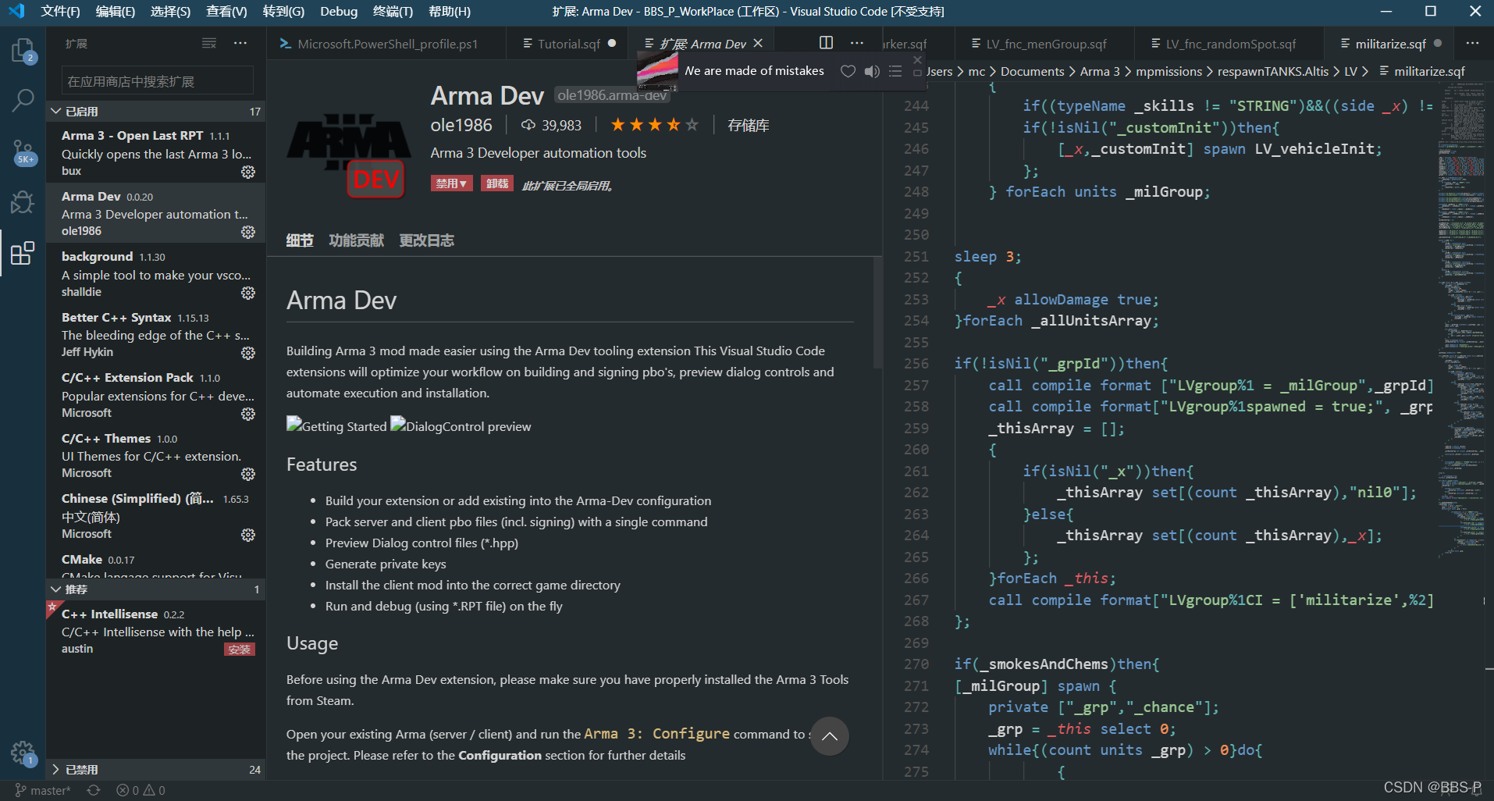
Task: Collapse the 推荐 recommended section
Action: (156, 589)
